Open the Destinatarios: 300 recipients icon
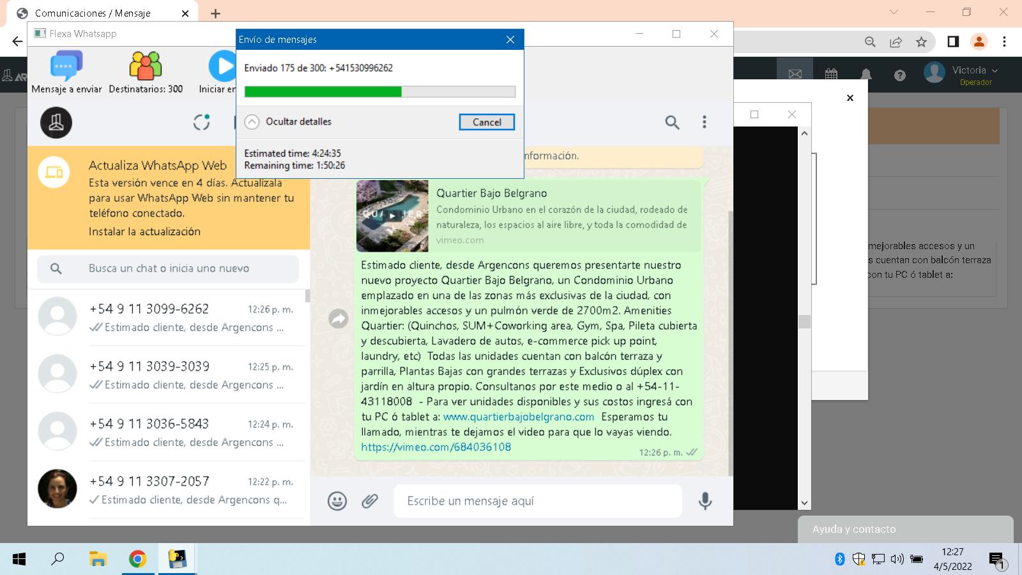This screenshot has width=1022, height=575. tap(146, 66)
